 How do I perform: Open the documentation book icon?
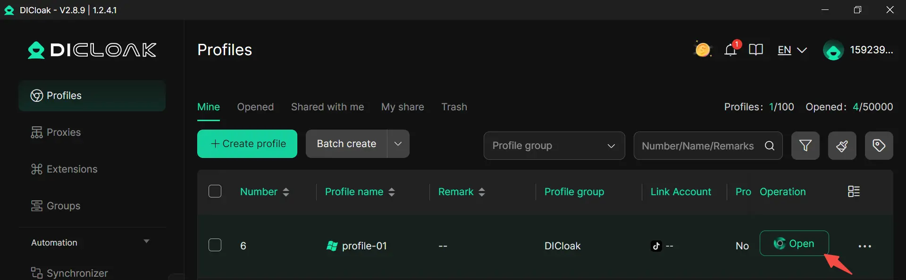coord(755,49)
